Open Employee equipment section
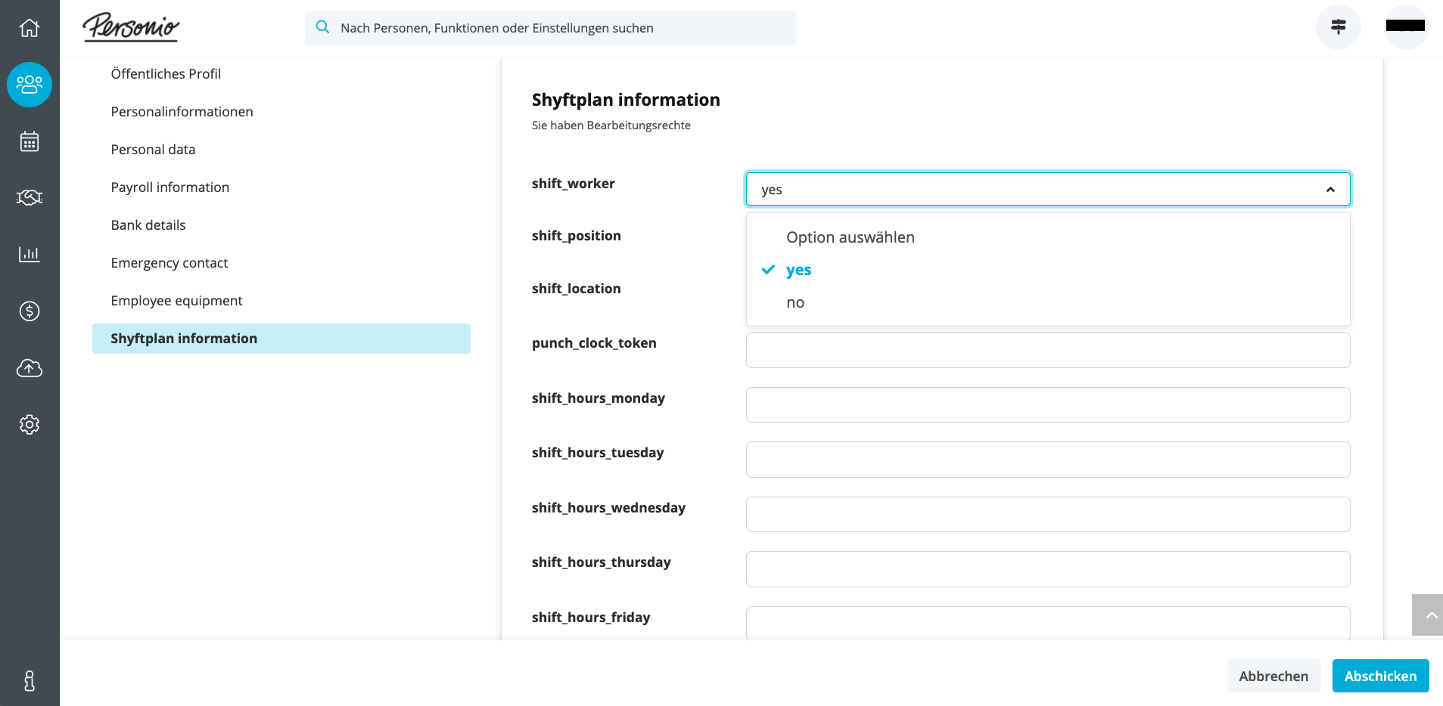This screenshot has width=1443, height=706. click(176, 301)
